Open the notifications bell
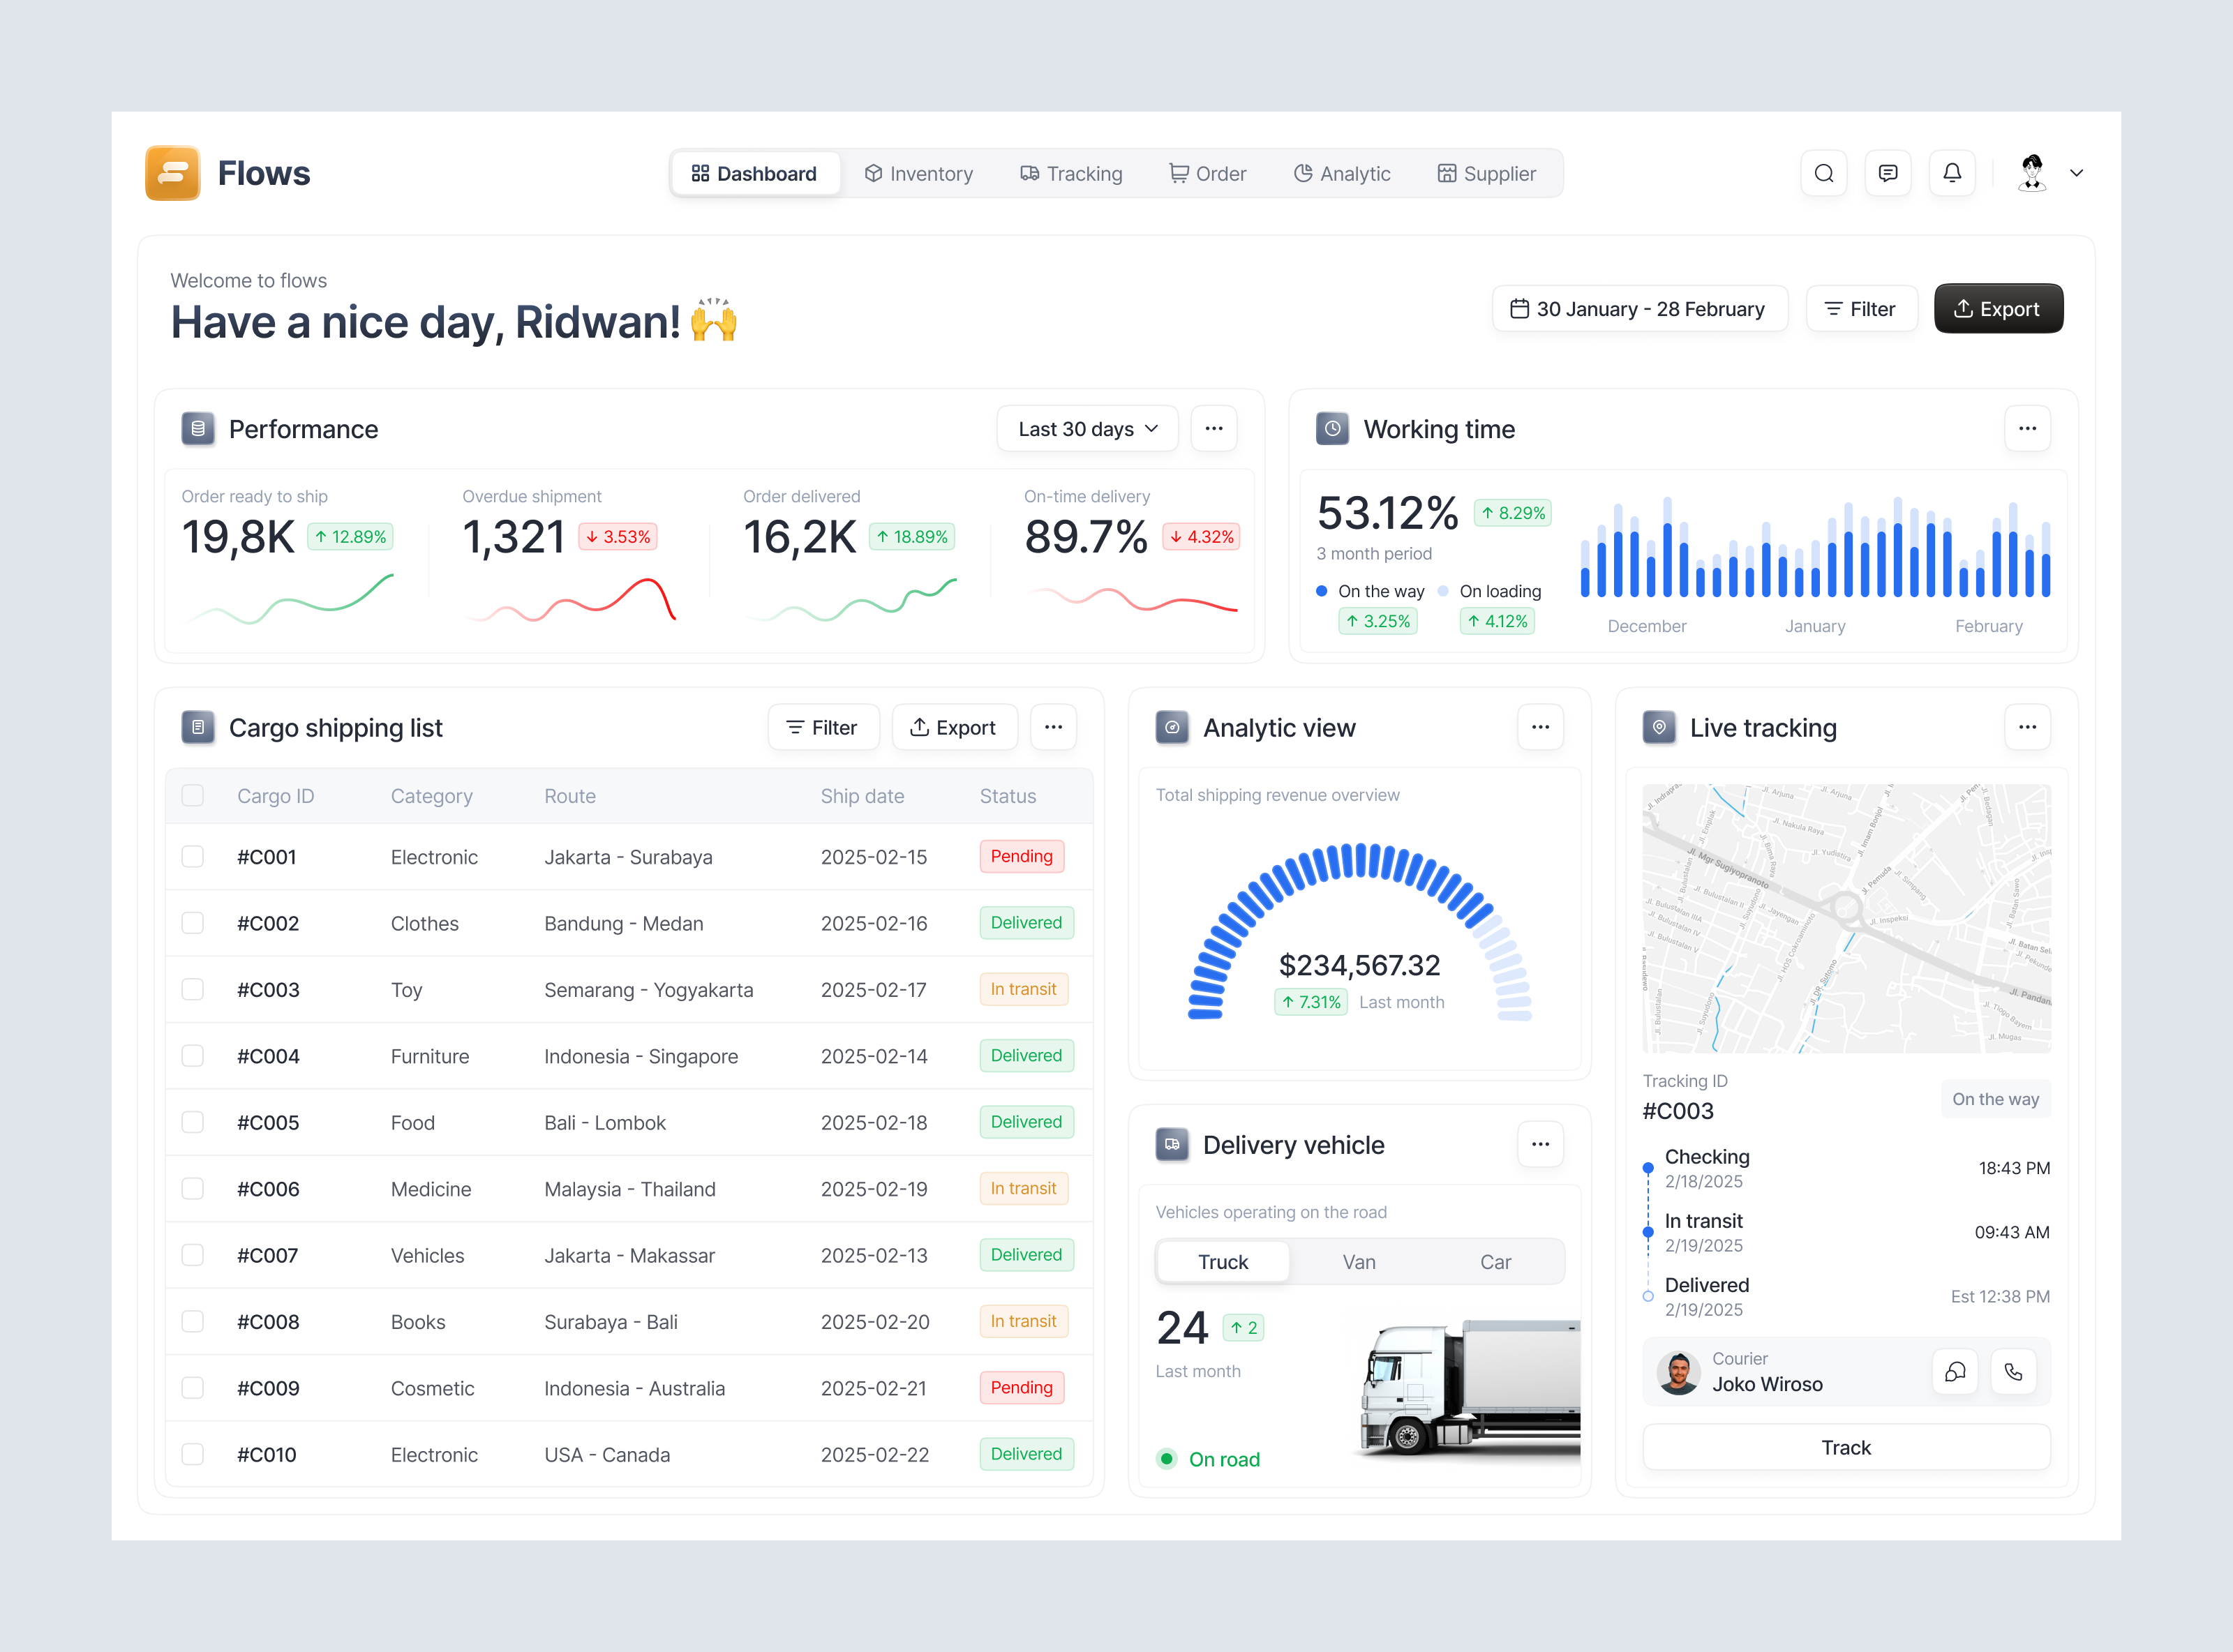 point(1951,173)
